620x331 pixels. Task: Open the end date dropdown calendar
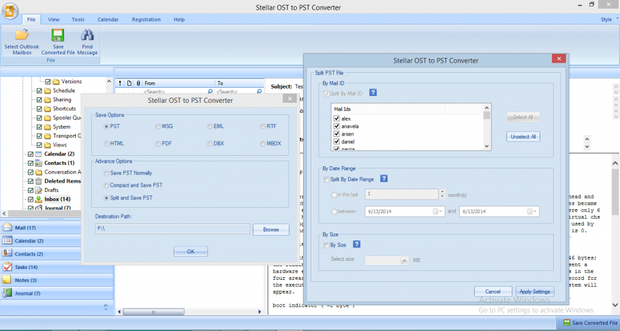tap(534, 212)
